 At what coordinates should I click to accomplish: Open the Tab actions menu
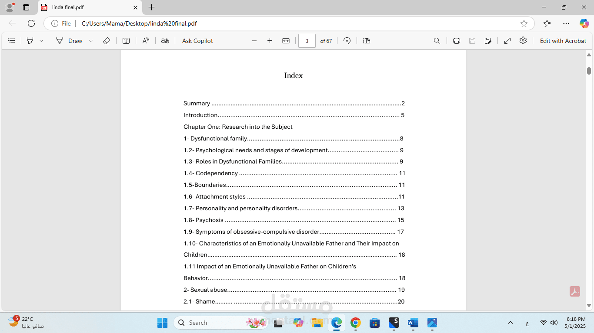pos(26,7)
